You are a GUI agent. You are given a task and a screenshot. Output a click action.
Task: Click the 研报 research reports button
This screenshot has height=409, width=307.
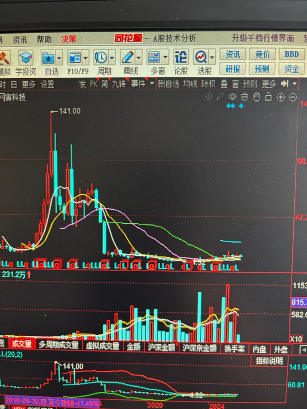(233, 69)
